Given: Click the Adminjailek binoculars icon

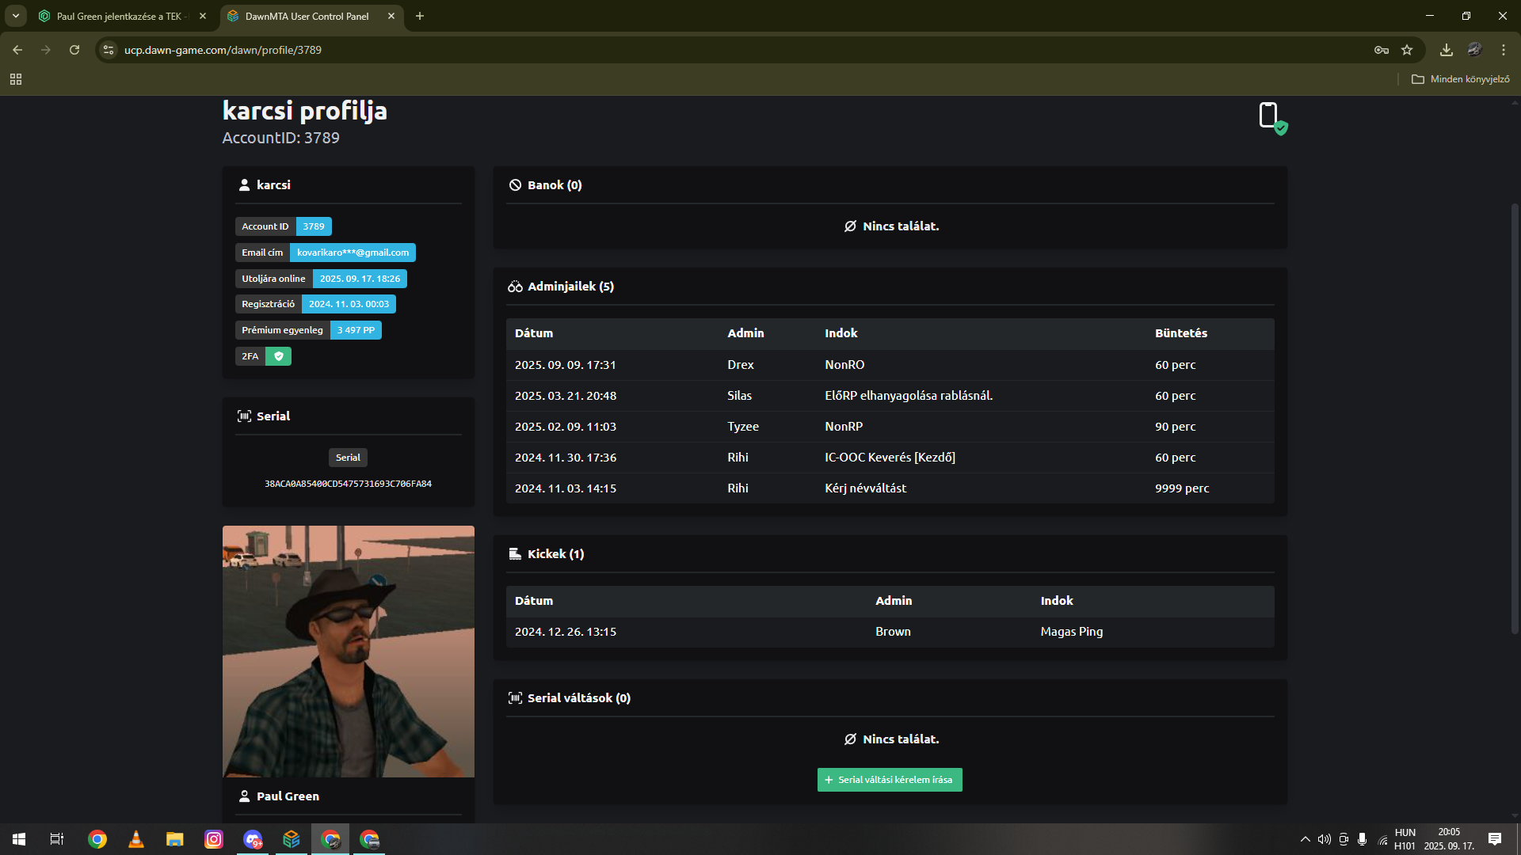Looking at the screenshot, I should pos(515,287).
